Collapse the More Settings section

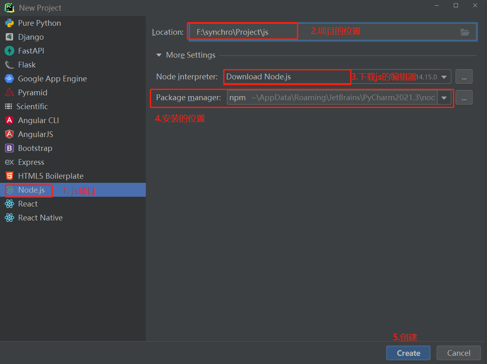click(x=159, y=55)
